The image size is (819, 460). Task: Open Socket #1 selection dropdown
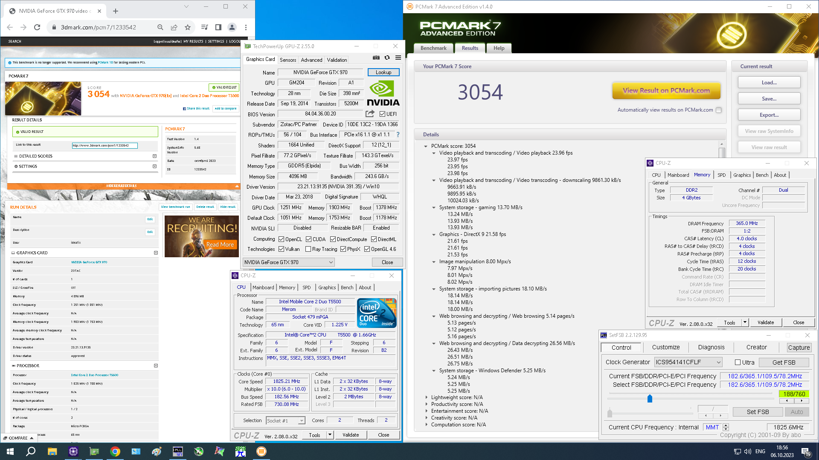[285, 420]
